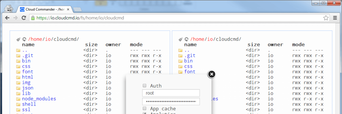Open the node_modules directory in left panel

click(39, 99)
